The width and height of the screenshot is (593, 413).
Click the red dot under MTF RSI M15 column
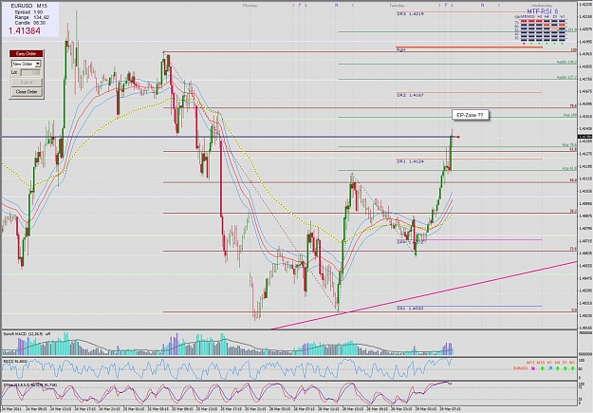pyautogui.click(x=524, y=44)
